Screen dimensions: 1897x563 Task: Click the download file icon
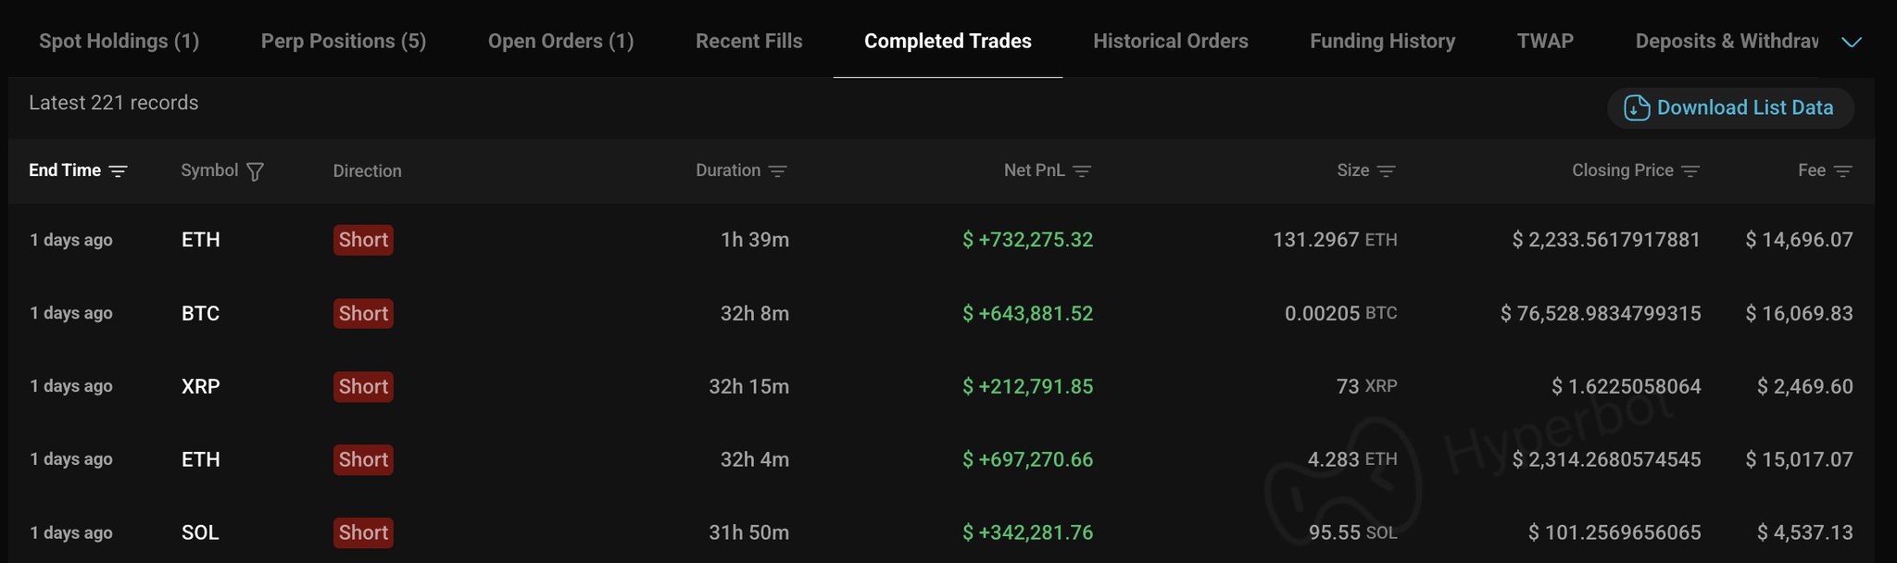(x=1637, y=108)
